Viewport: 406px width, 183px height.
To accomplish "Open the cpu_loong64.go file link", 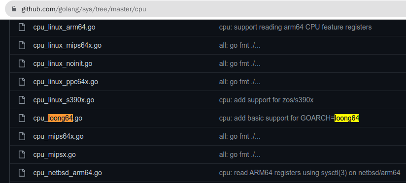I will (58, 118).
